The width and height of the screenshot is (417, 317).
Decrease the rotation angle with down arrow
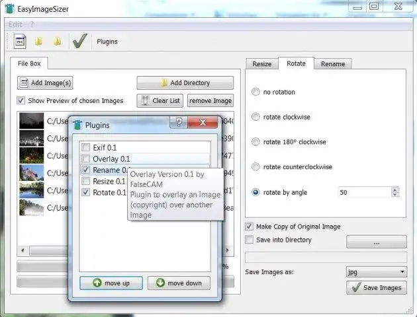395,194
